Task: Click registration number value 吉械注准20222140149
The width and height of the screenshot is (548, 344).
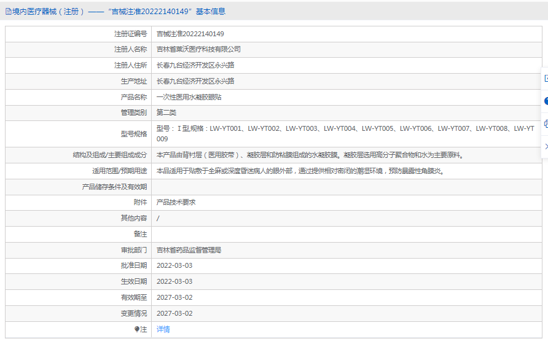Action: point(190,34)
